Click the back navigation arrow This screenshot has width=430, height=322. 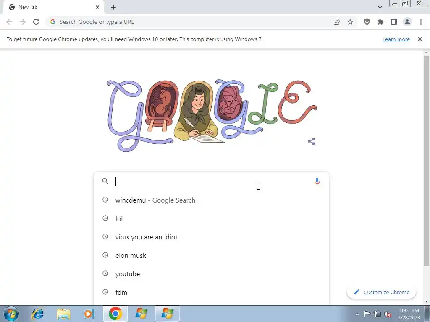click(x=9, y=22)
